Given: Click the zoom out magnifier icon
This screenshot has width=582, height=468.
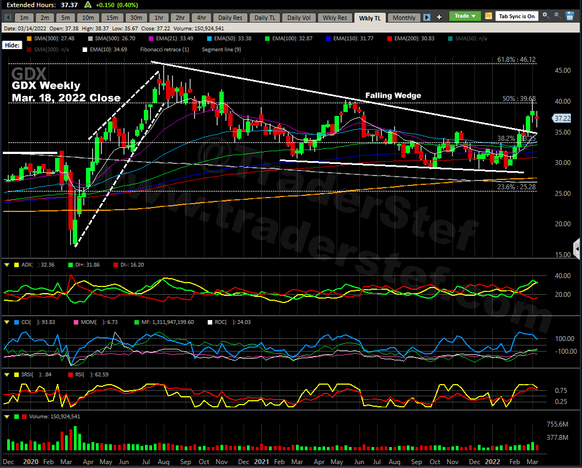Looking at the screenshot, I should click(558, 16).
